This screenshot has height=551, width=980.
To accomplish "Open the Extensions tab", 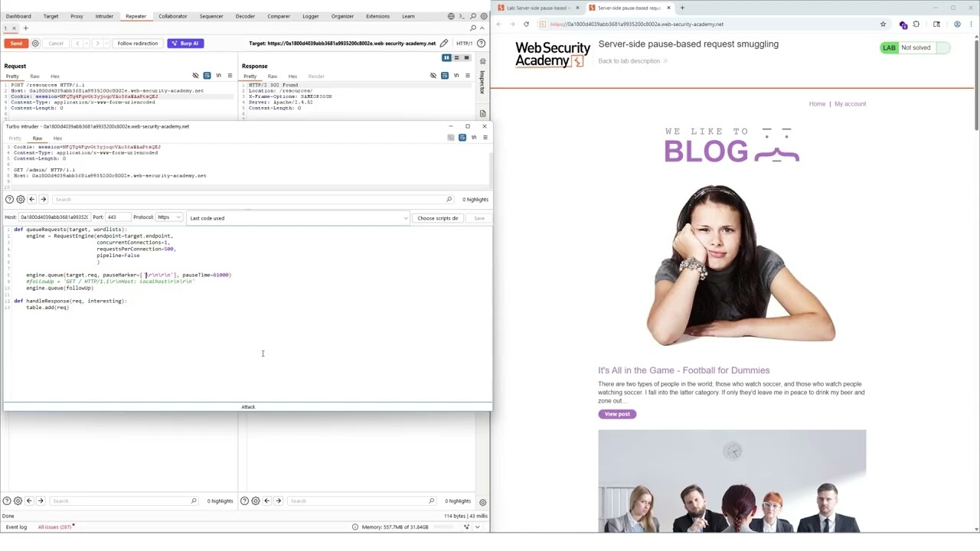I will [377, 16].
